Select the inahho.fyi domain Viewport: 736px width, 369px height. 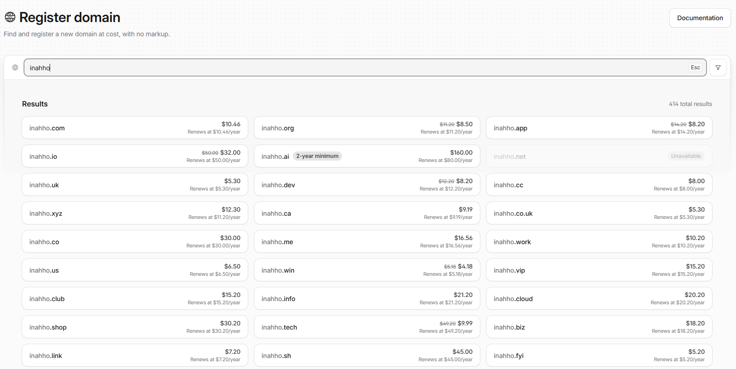click(x=599, y=355)
